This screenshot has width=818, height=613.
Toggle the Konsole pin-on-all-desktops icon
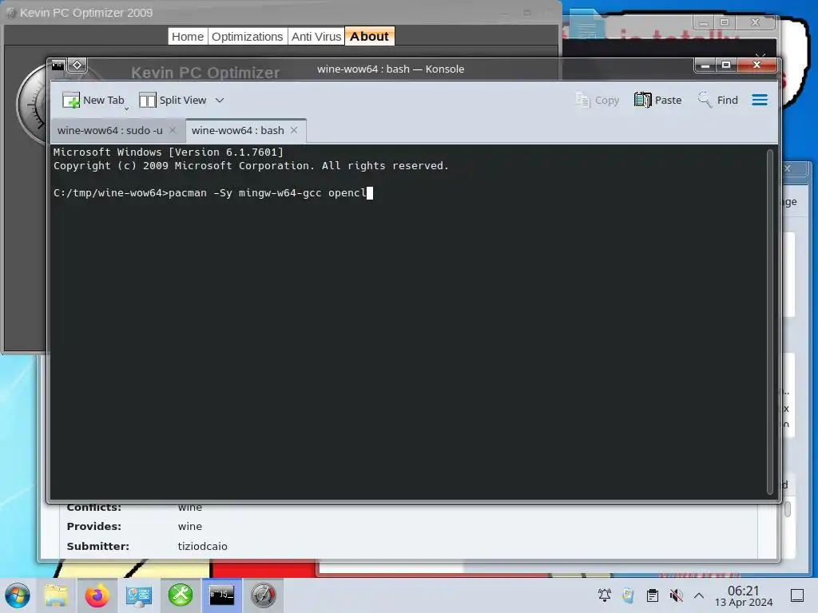[x=77, y=65]
